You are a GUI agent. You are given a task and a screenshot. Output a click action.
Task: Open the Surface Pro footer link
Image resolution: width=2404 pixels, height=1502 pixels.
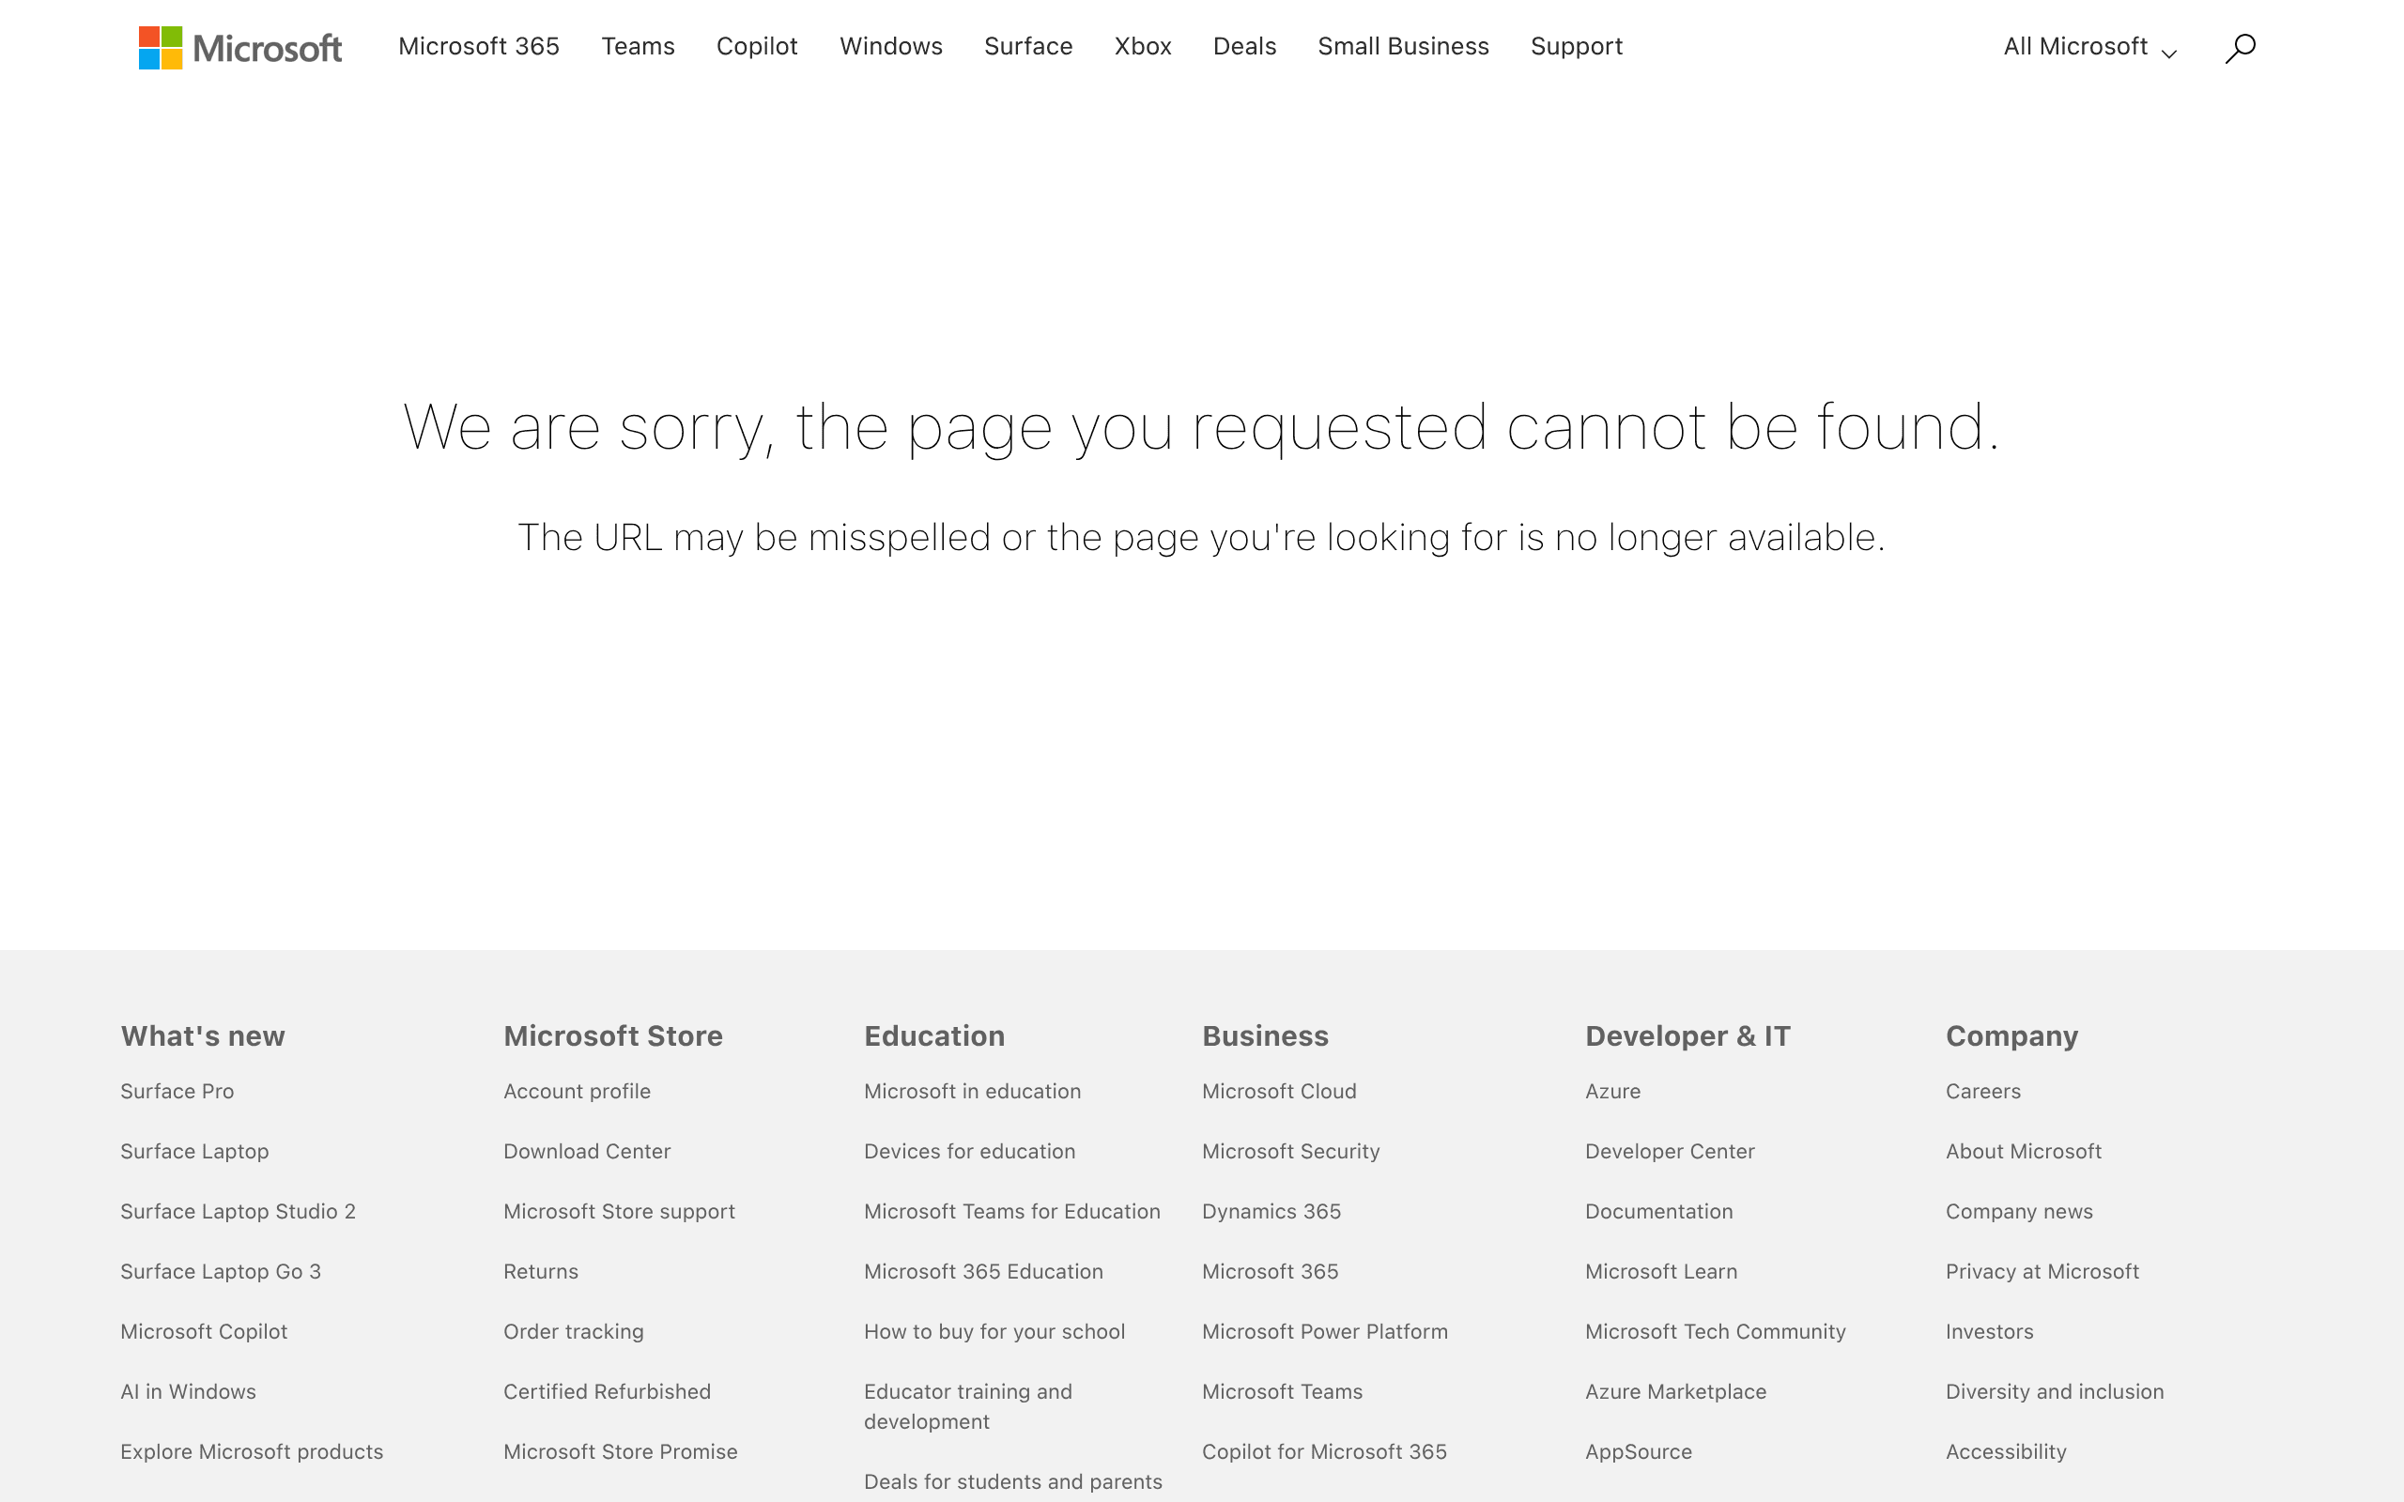click(177, 1091)
